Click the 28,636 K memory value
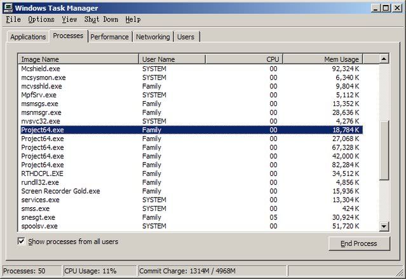 346,112
